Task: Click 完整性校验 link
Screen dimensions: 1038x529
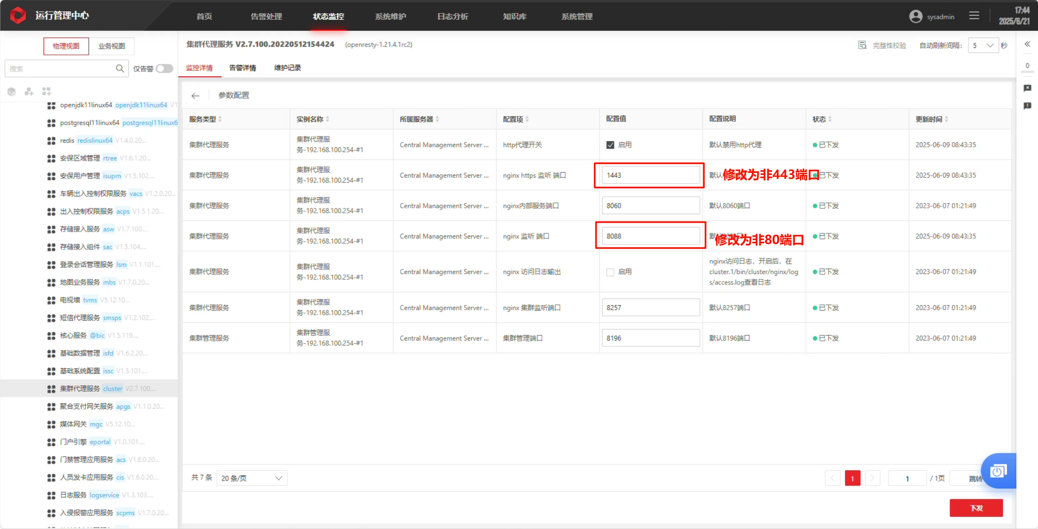Action: tap(889, 46)
